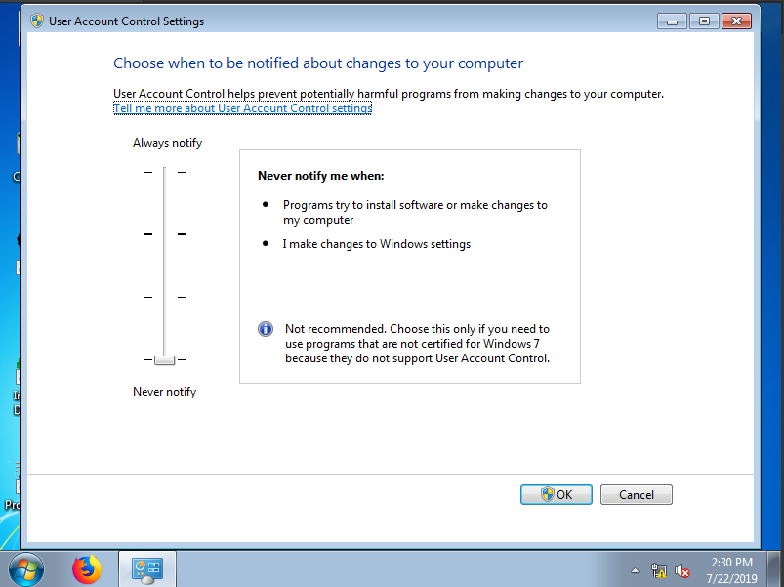
Task: Select the Control Panel taskbar button
Action: tap(147, 569)
